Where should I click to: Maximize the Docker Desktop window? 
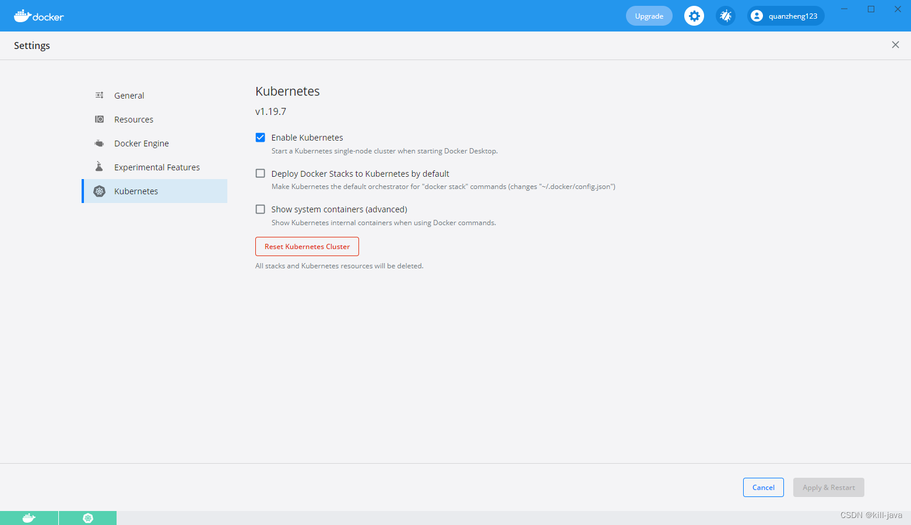coord(871,9)
